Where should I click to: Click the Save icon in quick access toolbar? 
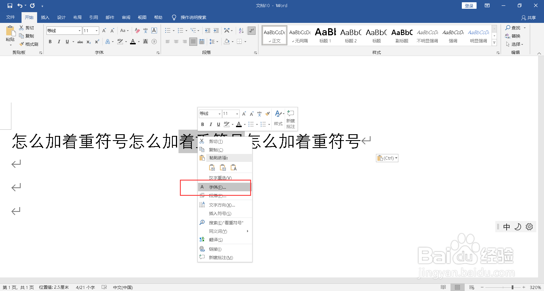[x=10, y=6]
